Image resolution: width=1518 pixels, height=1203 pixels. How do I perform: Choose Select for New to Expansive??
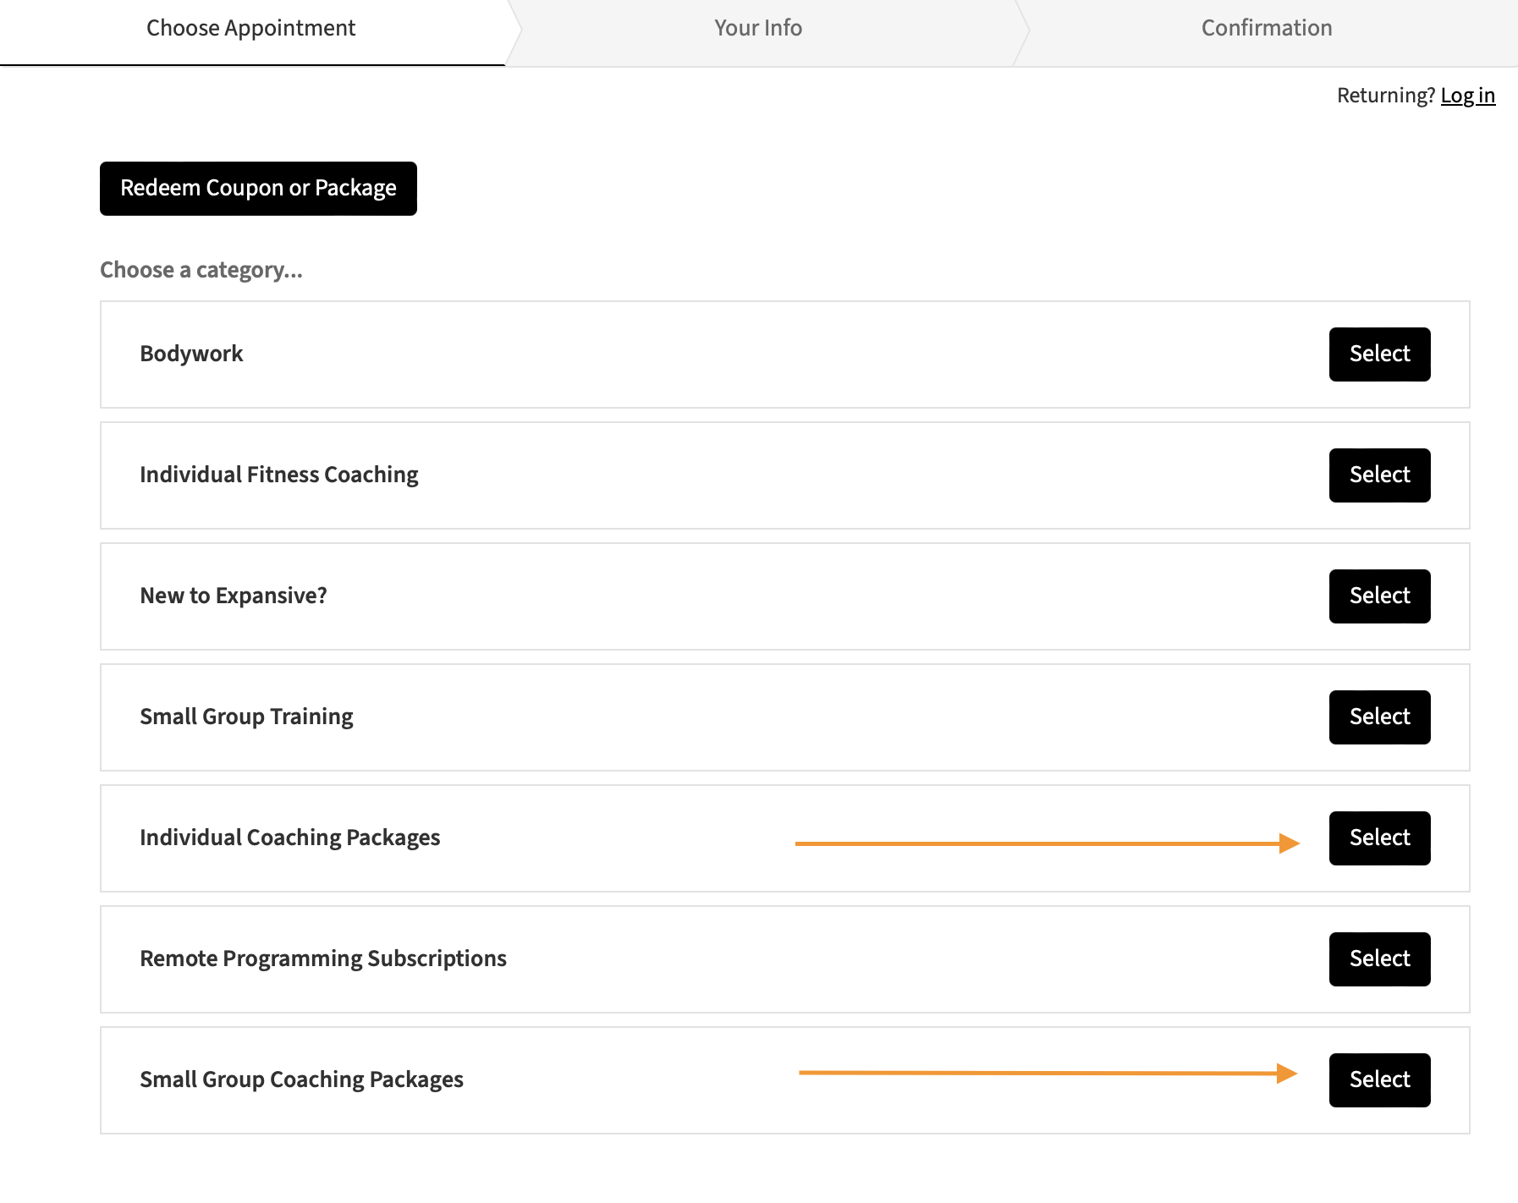pos(1379,596)
